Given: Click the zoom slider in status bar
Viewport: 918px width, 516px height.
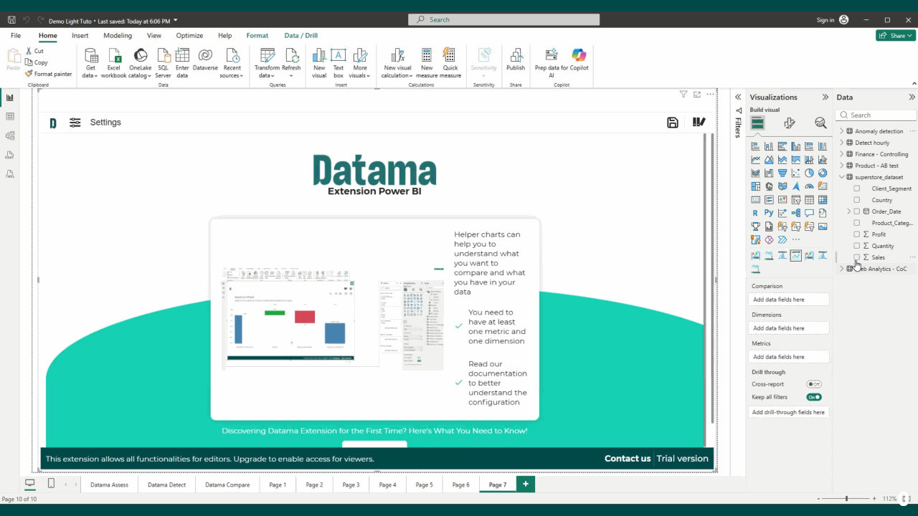Looking at the screenshot, I should tap(846, 499).
